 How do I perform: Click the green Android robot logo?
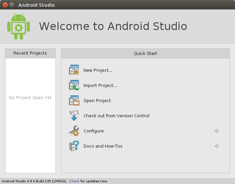[x=19, y=26]
